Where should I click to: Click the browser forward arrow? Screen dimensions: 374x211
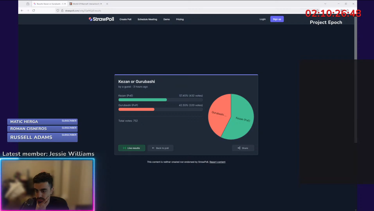[28, 10]
